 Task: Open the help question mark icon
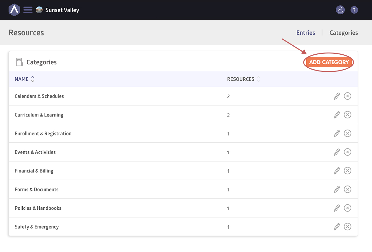[354, 10]
